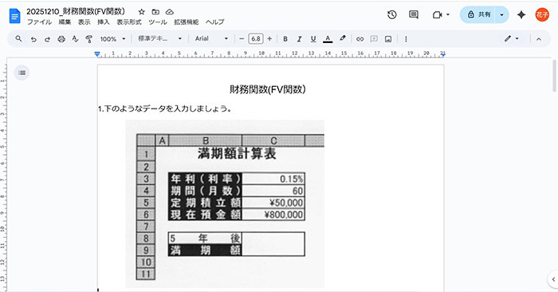This screenshot has width=558, height=292.
Task: Rename the document title 20251210_財務関数(FV関数)
Action: coord(76,11)
